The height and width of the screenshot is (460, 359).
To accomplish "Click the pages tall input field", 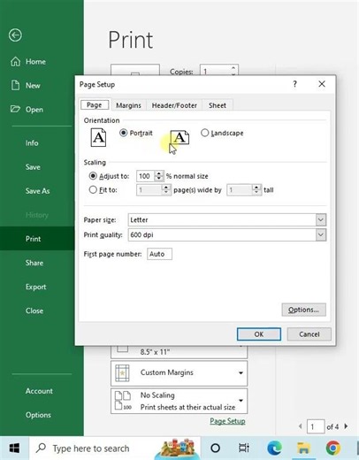I will pyautogui.click(x=240, y=190).
